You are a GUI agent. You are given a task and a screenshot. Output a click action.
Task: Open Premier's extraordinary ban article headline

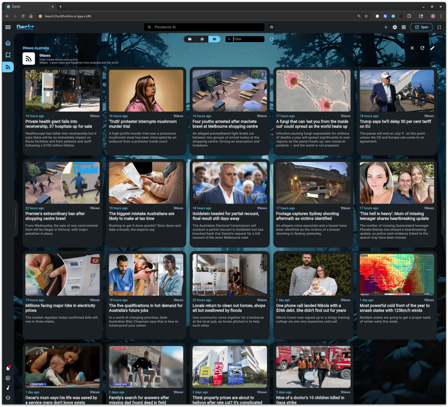(x=55, y=216)
